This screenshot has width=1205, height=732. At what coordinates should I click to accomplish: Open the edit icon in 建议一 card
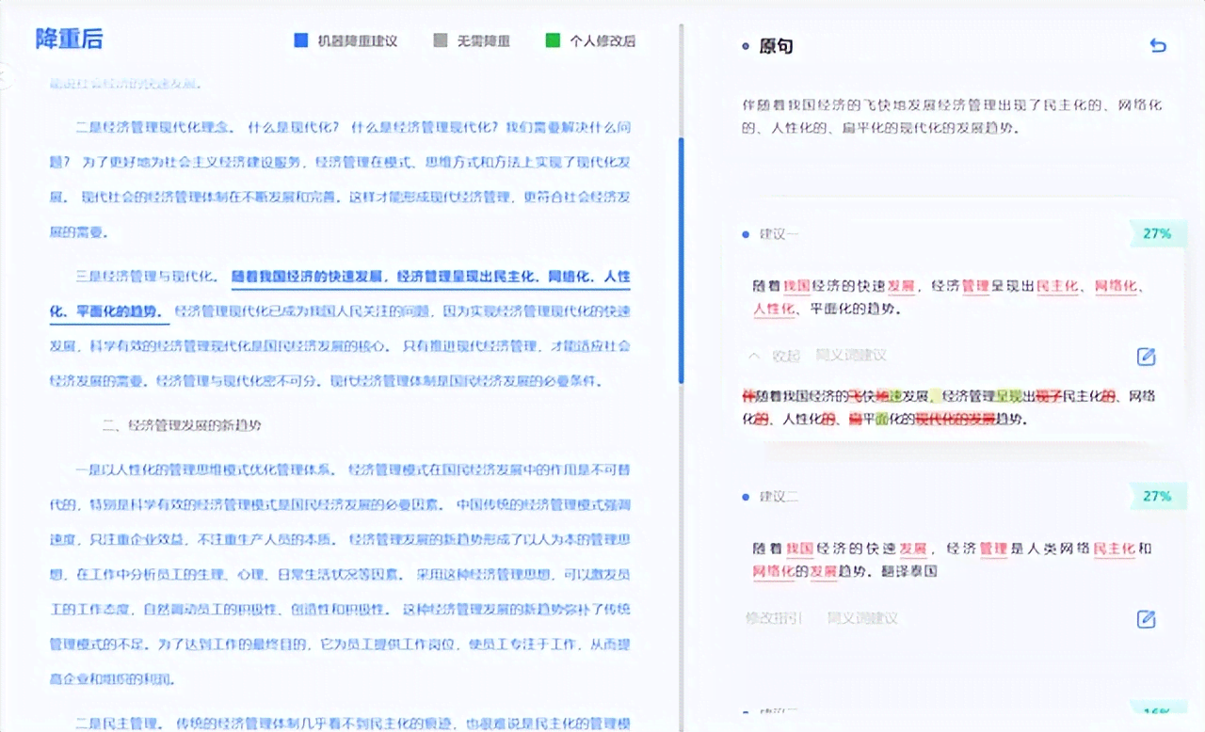(1146, 357)
